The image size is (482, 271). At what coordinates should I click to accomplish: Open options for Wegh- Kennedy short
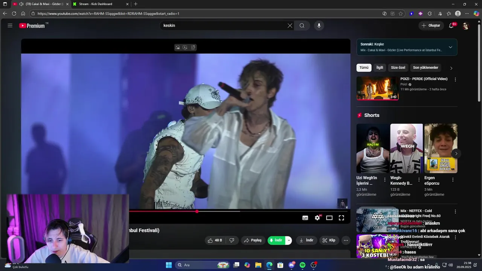[x=419, y=180]
